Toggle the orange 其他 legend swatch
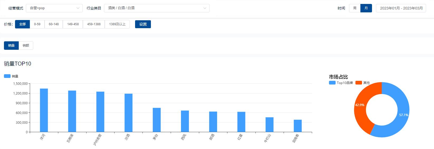434x149 pixels. click(359, 83)
